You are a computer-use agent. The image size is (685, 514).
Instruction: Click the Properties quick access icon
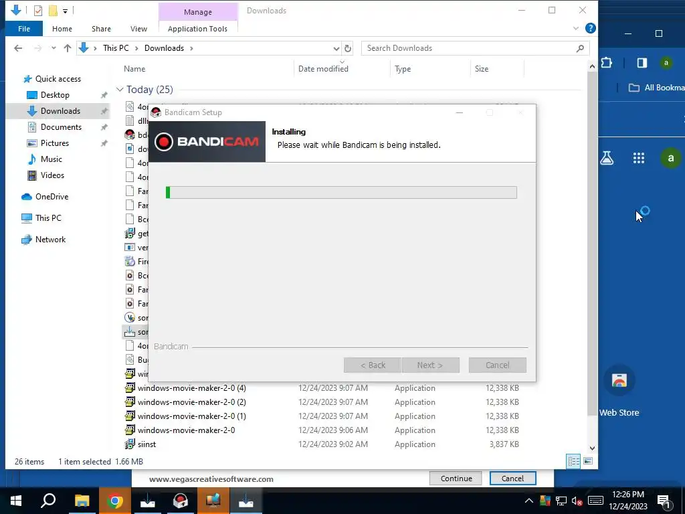[38, 11]
